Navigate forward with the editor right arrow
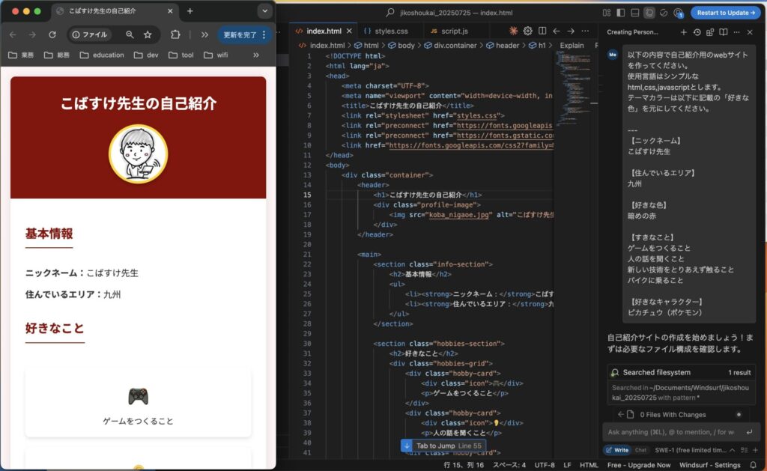This screenshot has width=767, height=471. (571, 31)
